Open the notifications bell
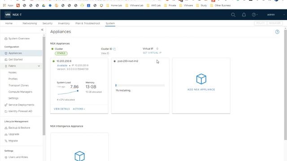287x161 pixels. pos(244,15)
